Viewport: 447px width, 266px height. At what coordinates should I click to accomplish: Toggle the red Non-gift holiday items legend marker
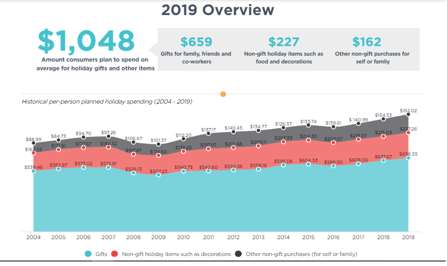[x=115, y=254]
